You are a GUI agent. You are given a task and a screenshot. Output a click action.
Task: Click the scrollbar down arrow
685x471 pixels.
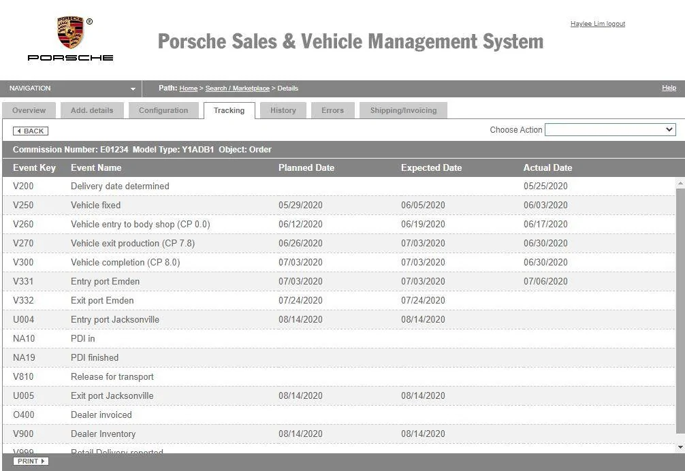[680, 447]
